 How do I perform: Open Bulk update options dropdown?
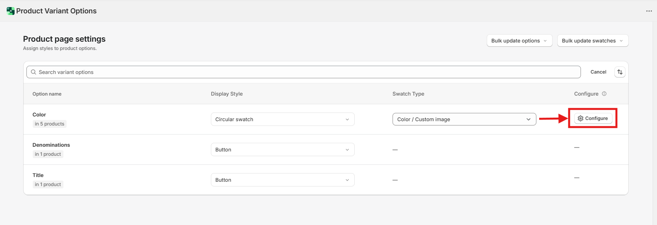tap(519, 41)
